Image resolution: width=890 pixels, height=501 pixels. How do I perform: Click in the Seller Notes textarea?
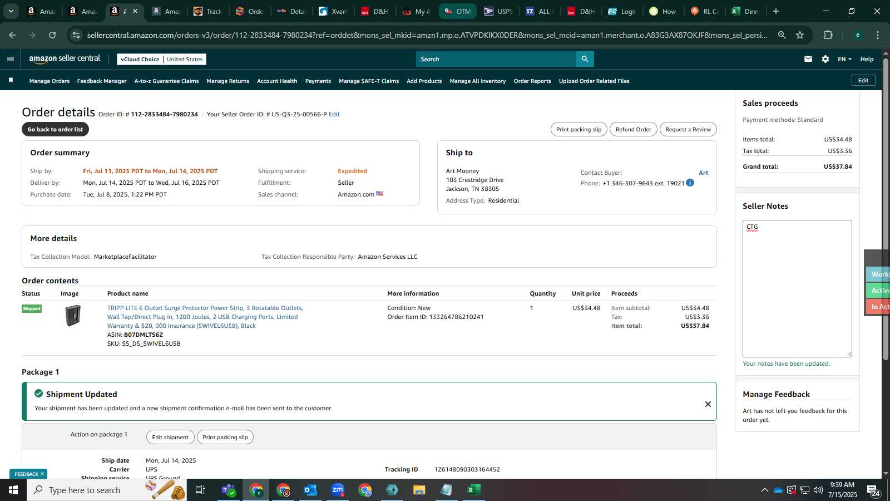[x=797, y=288]
